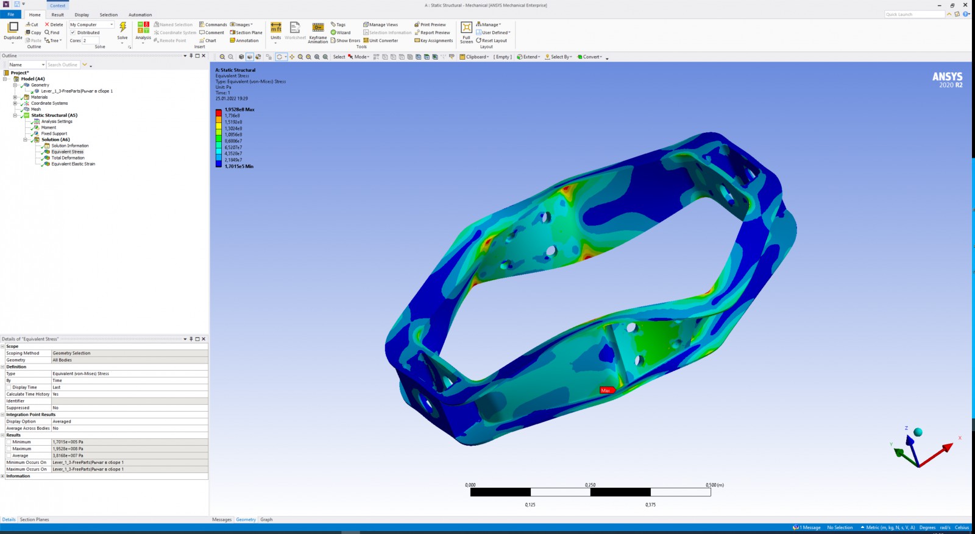The width and height of the screenshot is (975, 534).
Task: Open the Outline Name filter dropdown
Action: (26, 65)
